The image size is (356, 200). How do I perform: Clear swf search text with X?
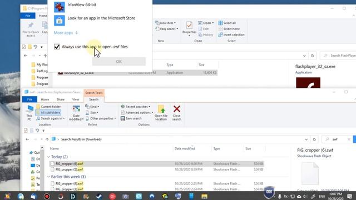349,139
